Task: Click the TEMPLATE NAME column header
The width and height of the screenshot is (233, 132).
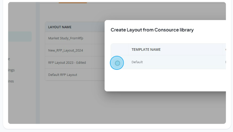Action: [146, 49]
